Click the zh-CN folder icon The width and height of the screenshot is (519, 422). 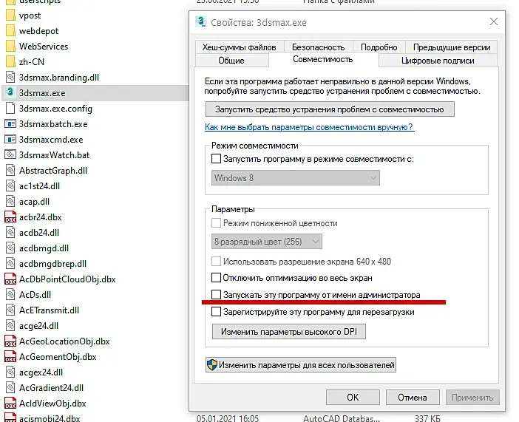click(10, 61)
